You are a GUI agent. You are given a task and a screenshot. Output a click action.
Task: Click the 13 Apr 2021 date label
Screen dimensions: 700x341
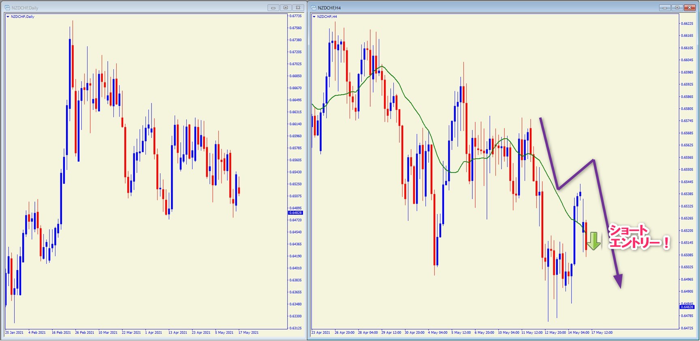click(178, 333)
